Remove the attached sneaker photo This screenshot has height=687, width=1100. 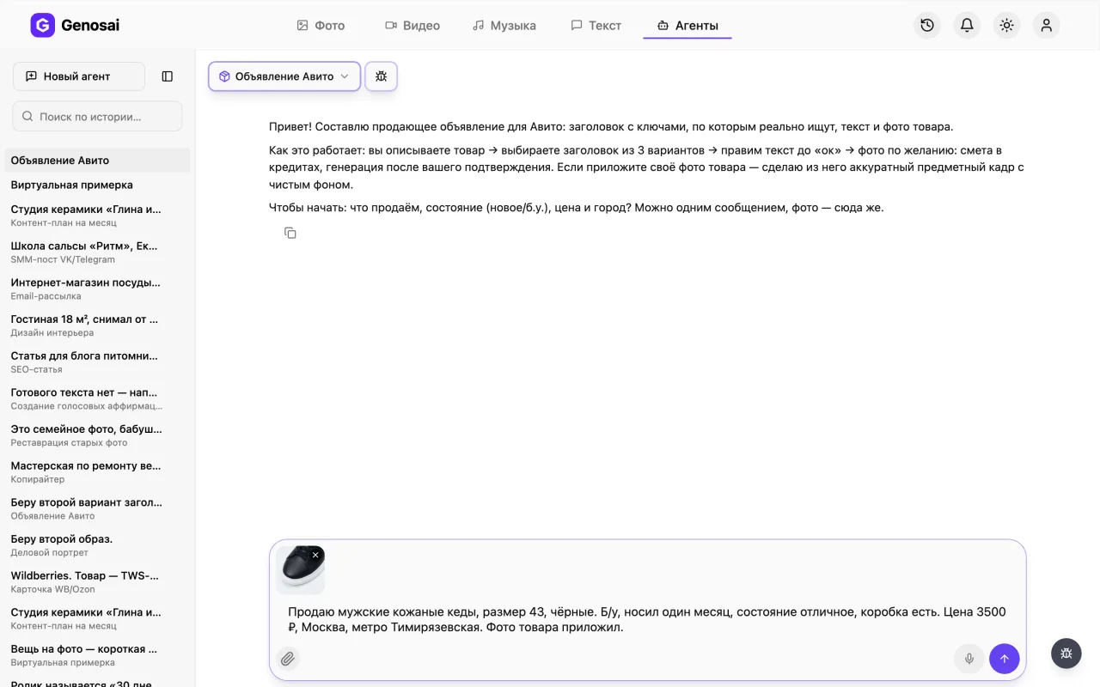(315, 556)
